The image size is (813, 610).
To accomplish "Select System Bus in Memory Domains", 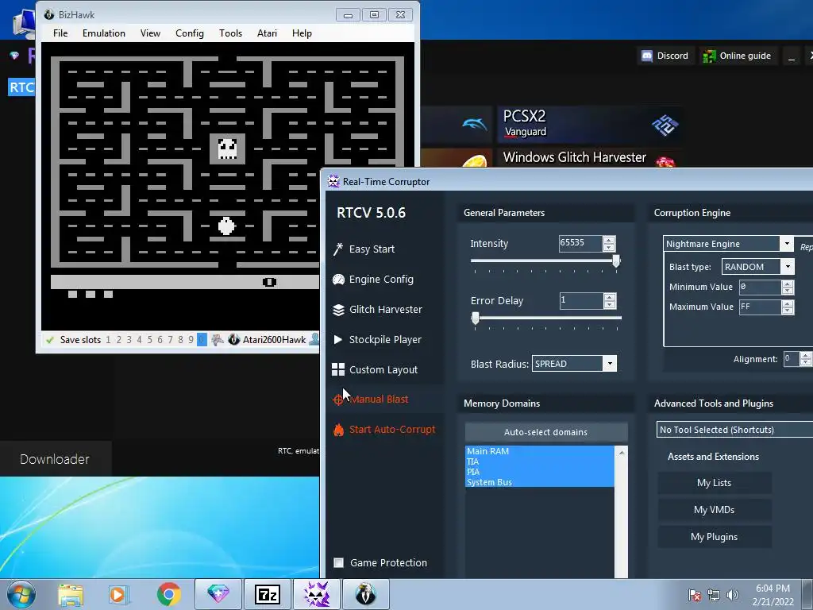I will (x=539, y=482).
